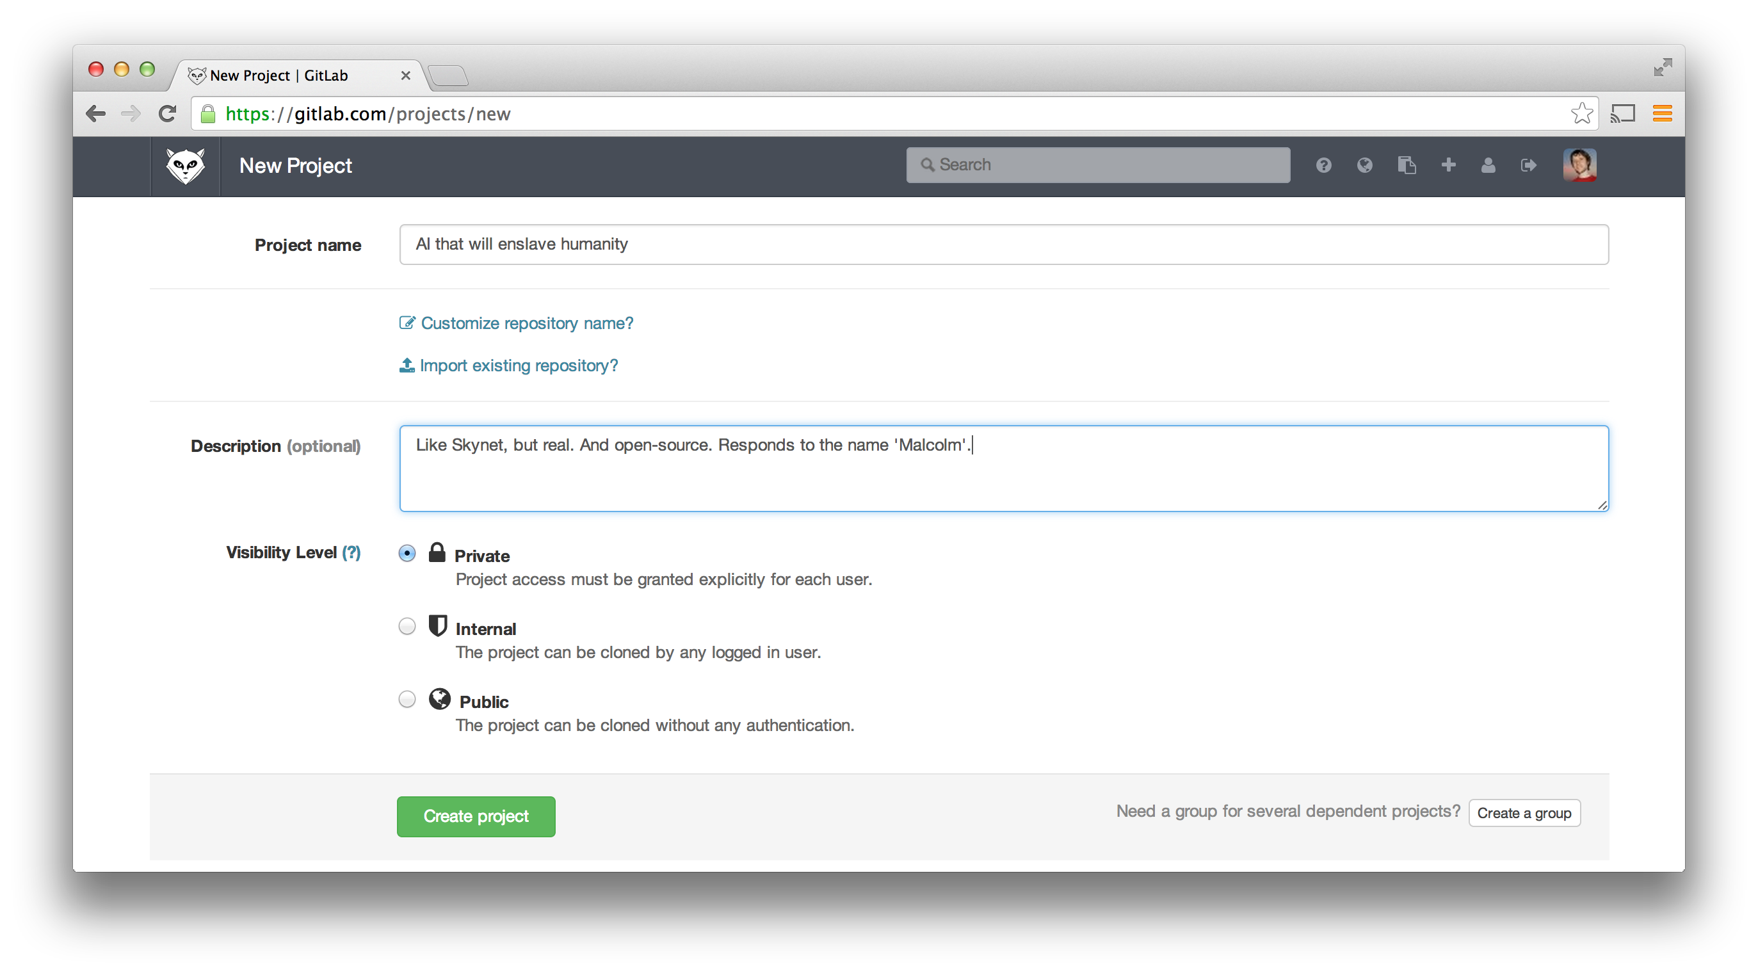Open the Chrome menu button
This screenshot has width=1758, height=973.
(1663, 113)
